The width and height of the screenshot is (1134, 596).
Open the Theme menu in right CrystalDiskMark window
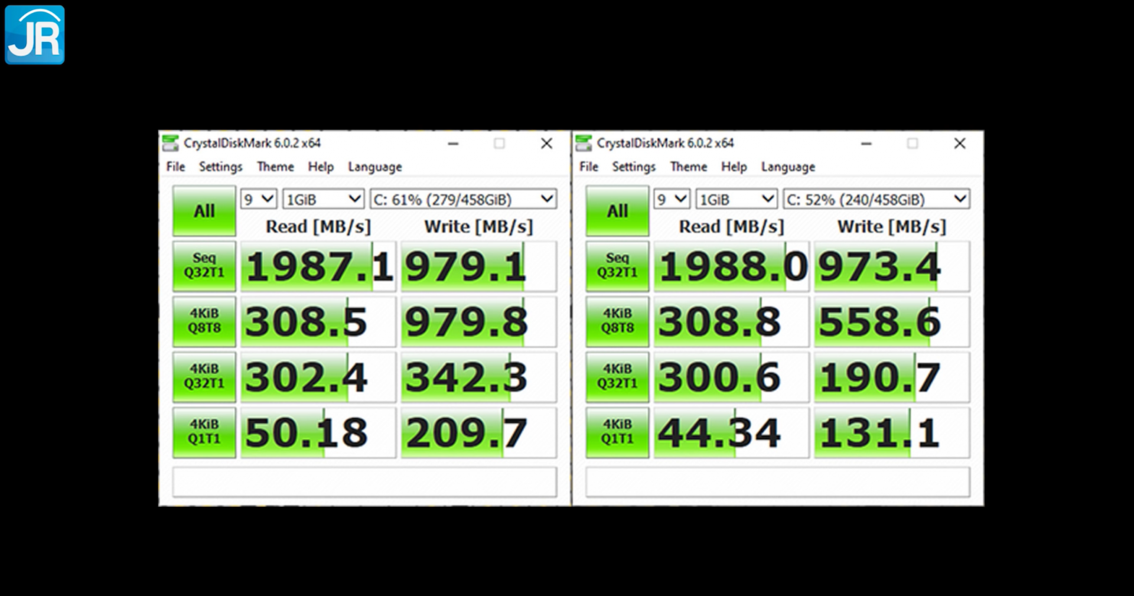coord(688,167)
